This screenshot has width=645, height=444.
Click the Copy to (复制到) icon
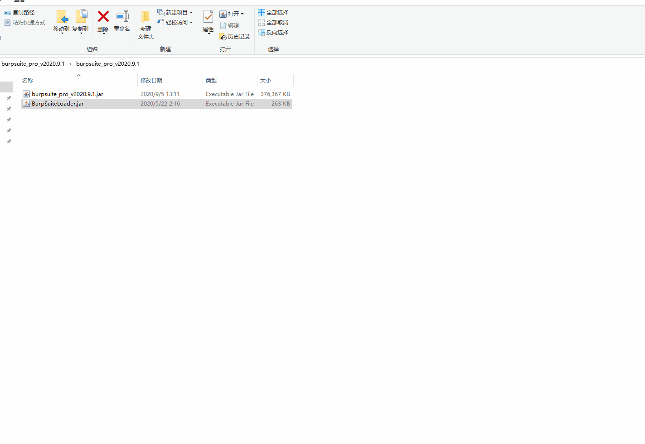pos(81,17)
